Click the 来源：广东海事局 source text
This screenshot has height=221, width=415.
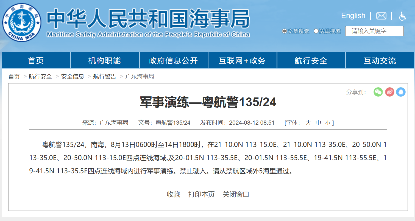pos(105,123)
